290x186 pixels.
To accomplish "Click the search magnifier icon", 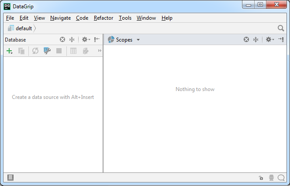I will 281,28.
